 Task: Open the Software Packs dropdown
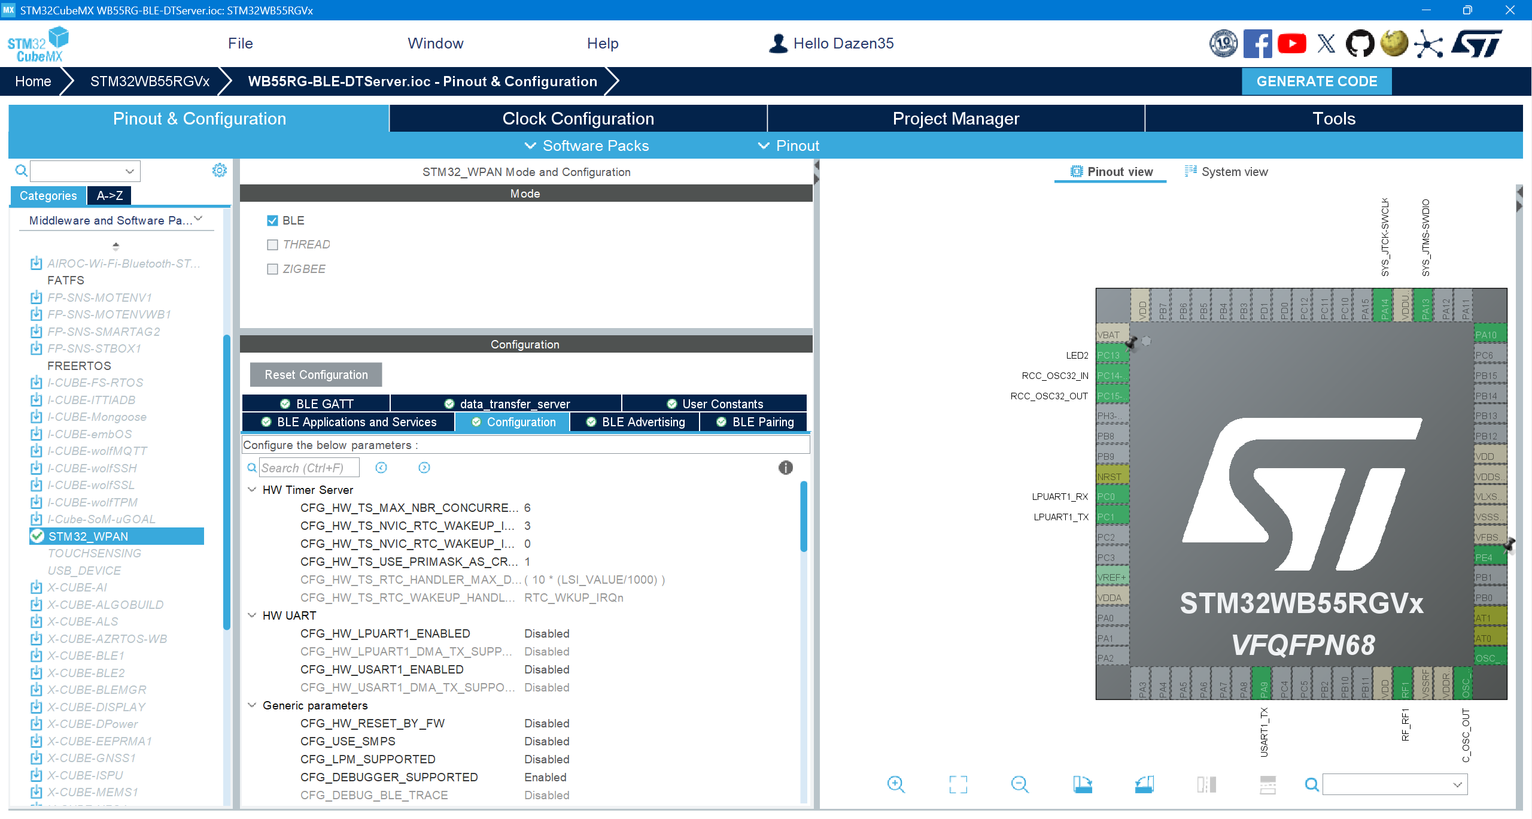pyautogui.click(x=586, y=145)
